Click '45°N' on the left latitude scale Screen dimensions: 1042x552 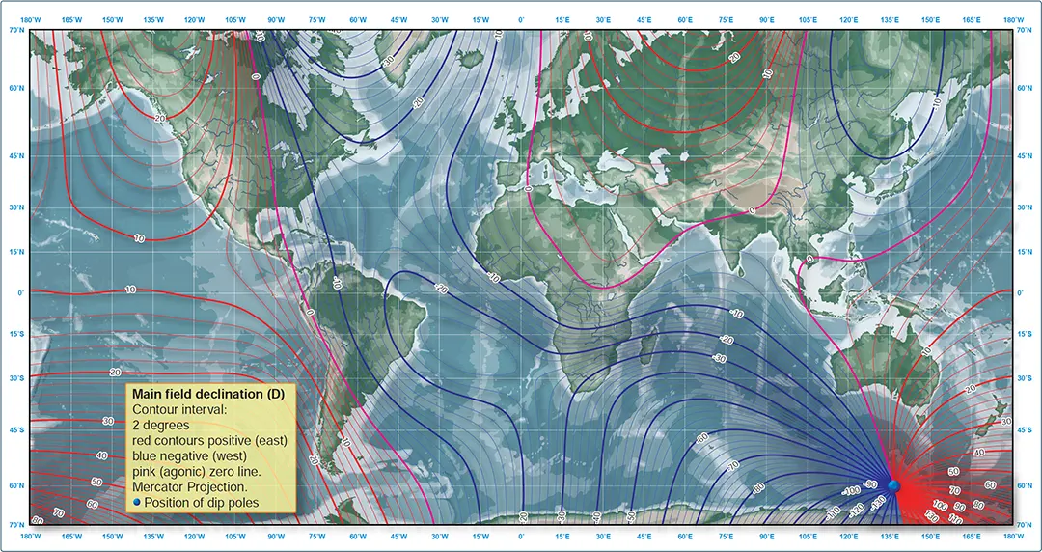[x=14, y=156]
